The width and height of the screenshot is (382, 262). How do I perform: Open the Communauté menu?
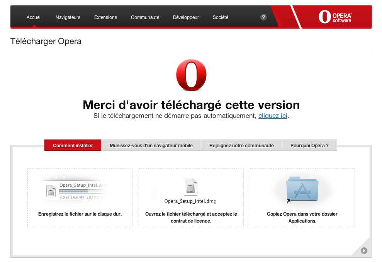(145, 17)
